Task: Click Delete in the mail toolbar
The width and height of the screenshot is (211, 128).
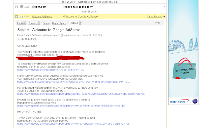Action: click(46, 23)
